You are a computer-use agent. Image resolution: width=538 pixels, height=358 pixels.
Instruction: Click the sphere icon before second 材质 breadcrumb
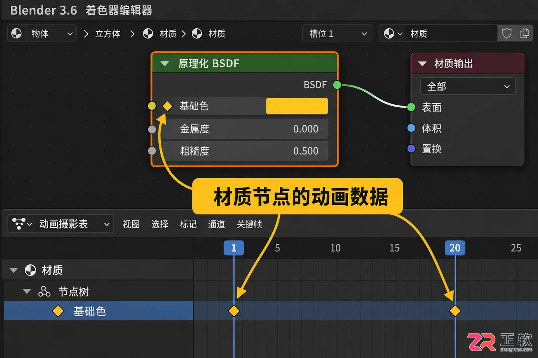197,34
